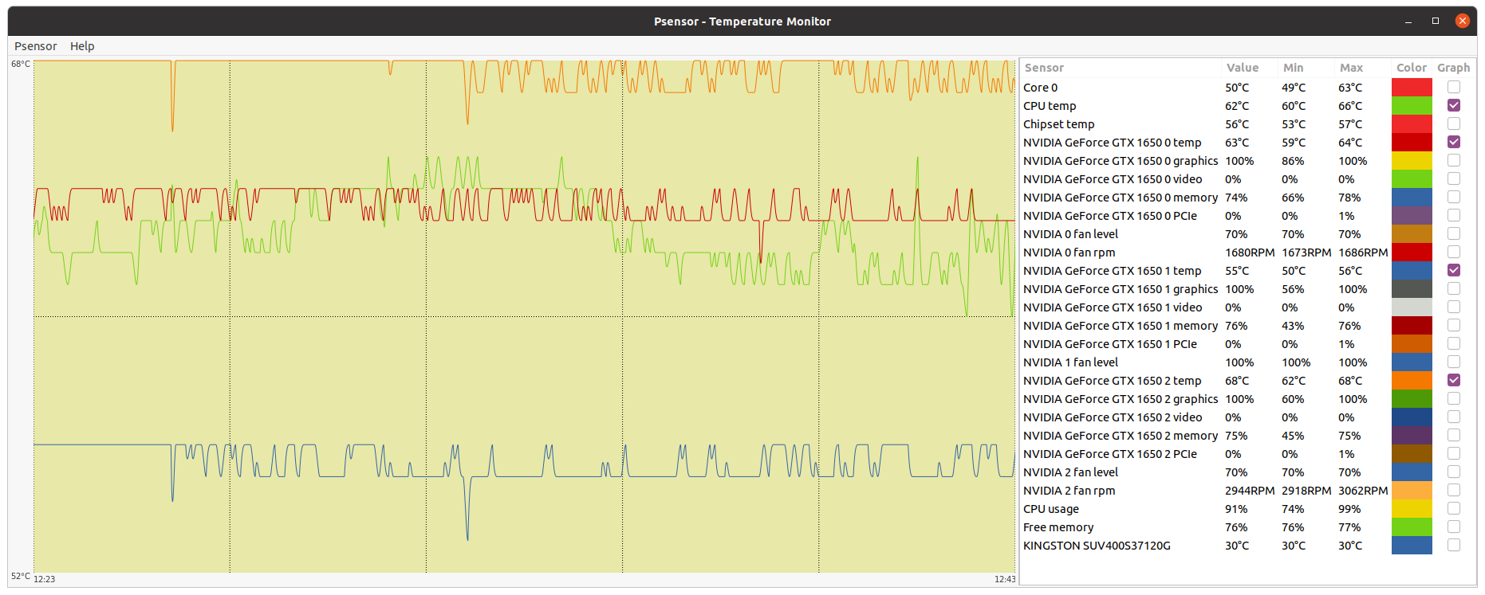The width and height of the screenshot is (1485, 595).
Task: Sort sensors by the Sensor column header
Action: (x=1044, y=68)
